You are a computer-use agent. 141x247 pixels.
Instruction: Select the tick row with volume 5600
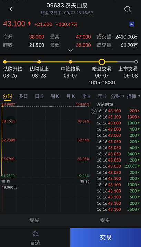[x=118, y=209]
